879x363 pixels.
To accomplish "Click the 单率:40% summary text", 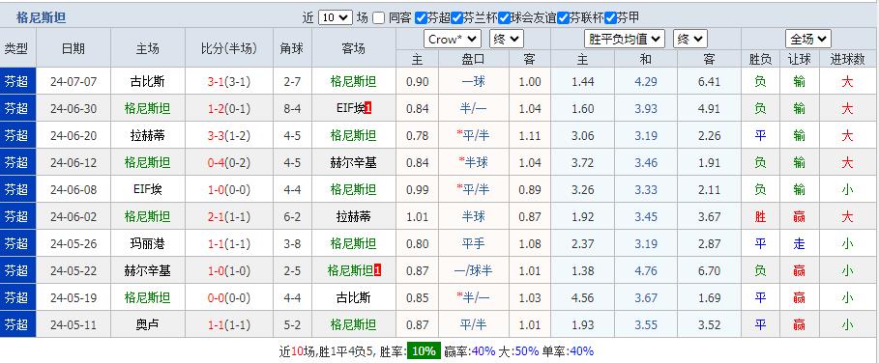I will (568, 351).
